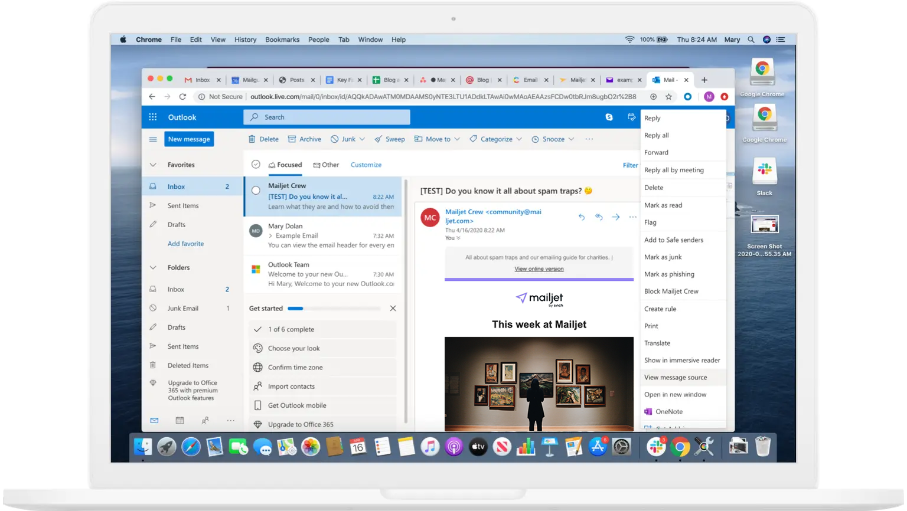Open Launchpad from the Dock
The width and height of the screenshot is (907, 511).
tap(167, 447)
